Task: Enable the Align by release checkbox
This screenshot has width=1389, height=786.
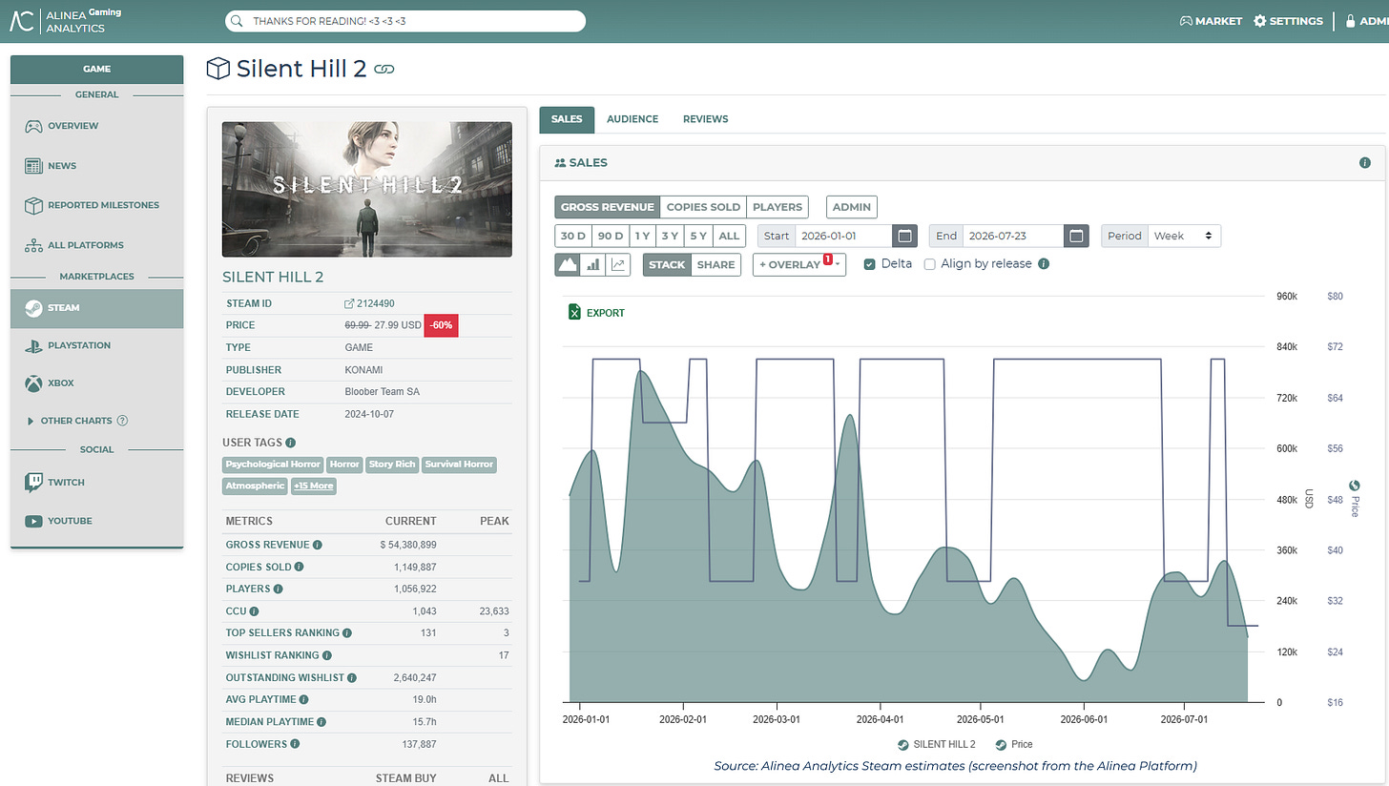Action: (929, 264)
